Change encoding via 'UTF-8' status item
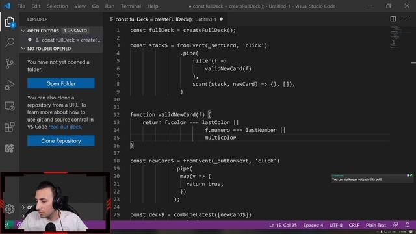 coord(335,225)
